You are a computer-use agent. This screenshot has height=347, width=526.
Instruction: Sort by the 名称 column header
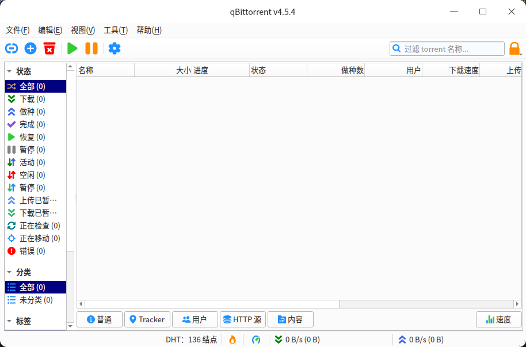106,70
